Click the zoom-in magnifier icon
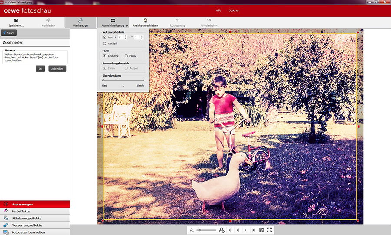The width and height of the screenshot is (391, 235). pos(222,230)
